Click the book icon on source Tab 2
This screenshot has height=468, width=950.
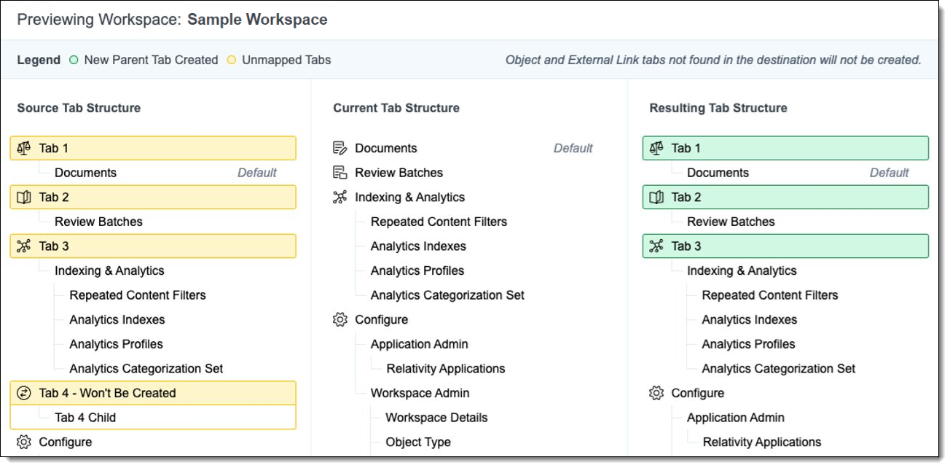[24, 197]
